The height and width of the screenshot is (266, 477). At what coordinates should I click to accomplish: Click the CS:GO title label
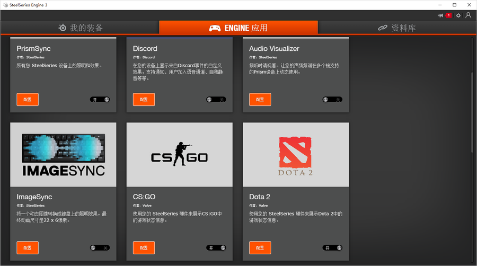[x=144, y=197]
